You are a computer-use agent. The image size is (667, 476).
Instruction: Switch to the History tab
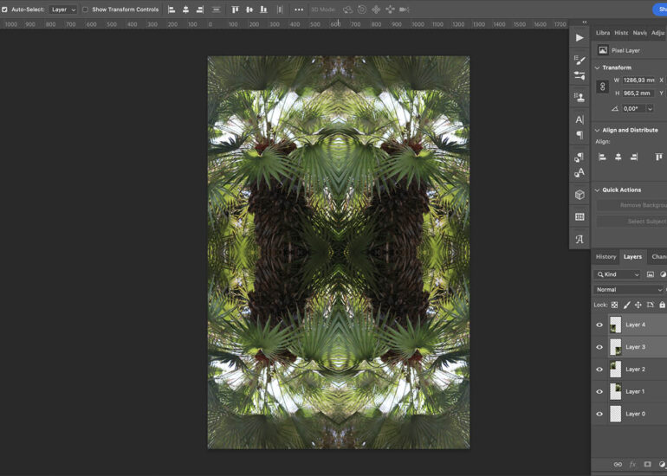[x=605, y=257]
